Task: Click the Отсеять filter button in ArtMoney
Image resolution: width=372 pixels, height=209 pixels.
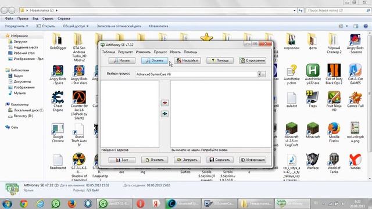Action: 155,60
